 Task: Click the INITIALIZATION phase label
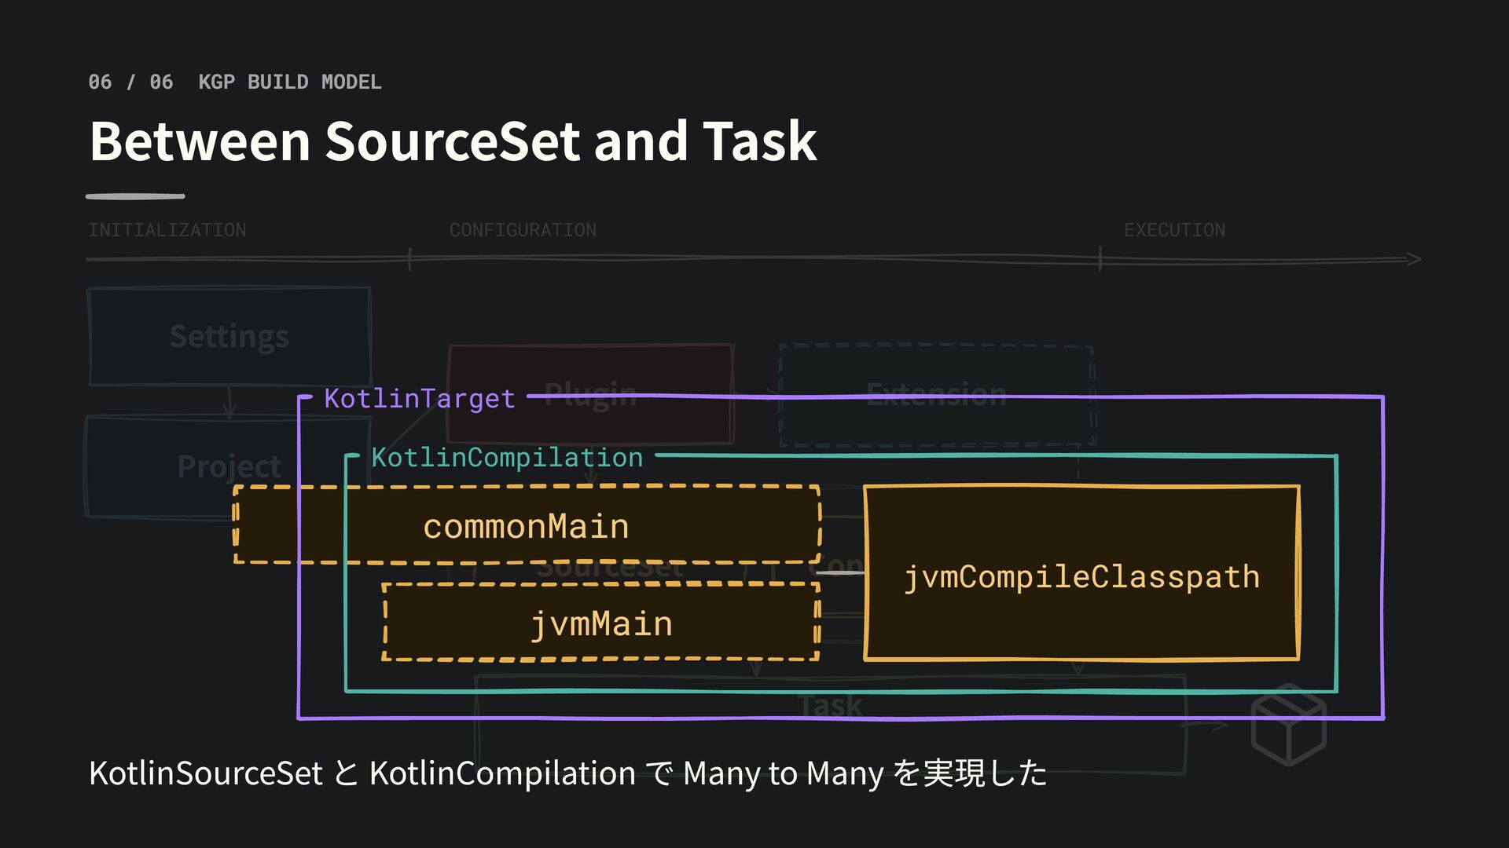click(167, 230)
